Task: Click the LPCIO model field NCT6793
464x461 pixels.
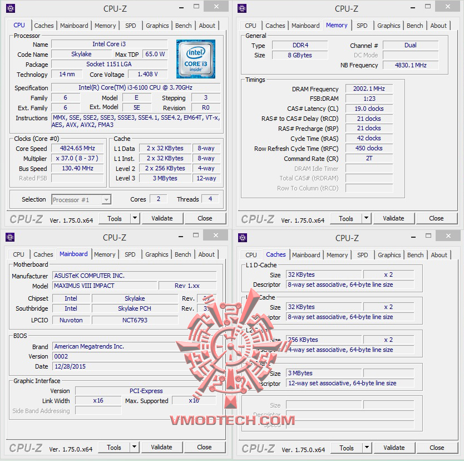Action: pyautogui.click(x=135, y=320)
